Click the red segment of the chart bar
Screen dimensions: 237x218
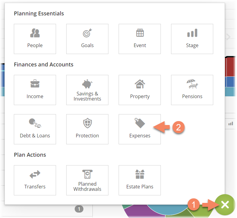pos(230,67)
